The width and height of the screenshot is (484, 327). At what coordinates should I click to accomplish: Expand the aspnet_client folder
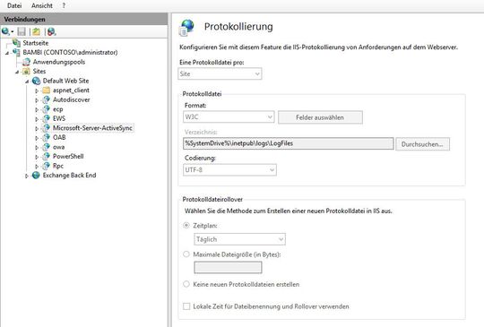point(37,90)
